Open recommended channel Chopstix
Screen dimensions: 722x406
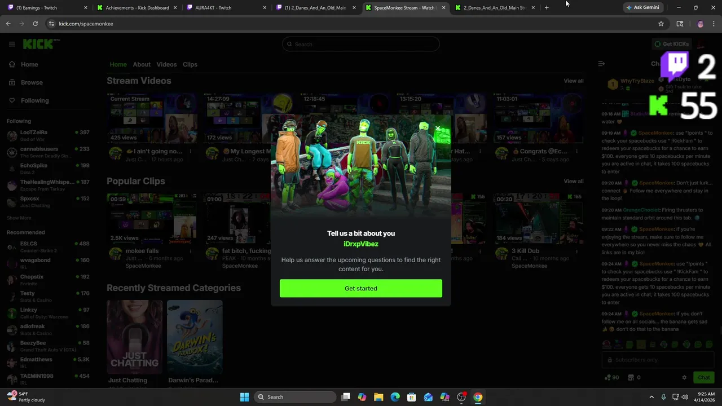48,280
